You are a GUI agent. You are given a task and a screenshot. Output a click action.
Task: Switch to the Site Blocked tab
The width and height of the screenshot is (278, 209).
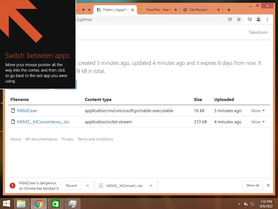(202, 10)
